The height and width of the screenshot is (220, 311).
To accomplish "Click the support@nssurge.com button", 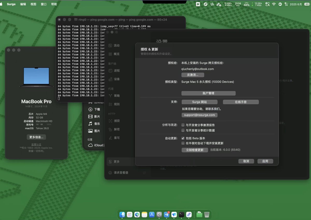I will coord(200,115).
